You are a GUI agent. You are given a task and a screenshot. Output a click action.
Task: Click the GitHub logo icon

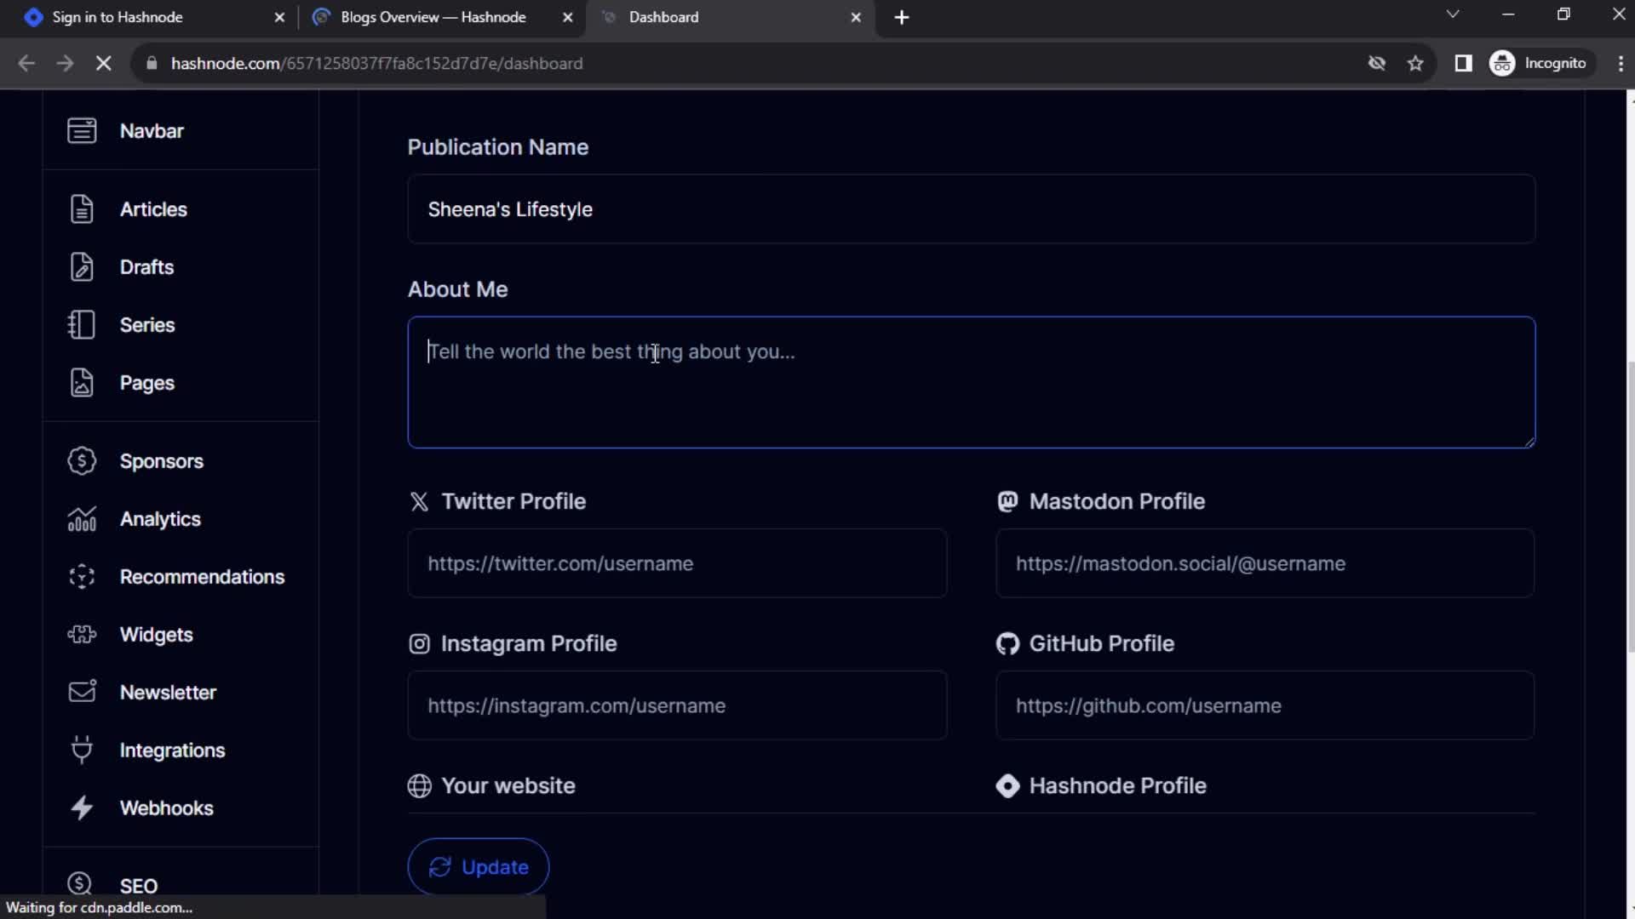pyautogui.click(x=1007, y=644)
